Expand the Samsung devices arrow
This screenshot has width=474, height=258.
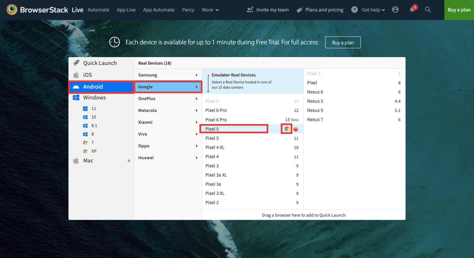coord(197,75)
